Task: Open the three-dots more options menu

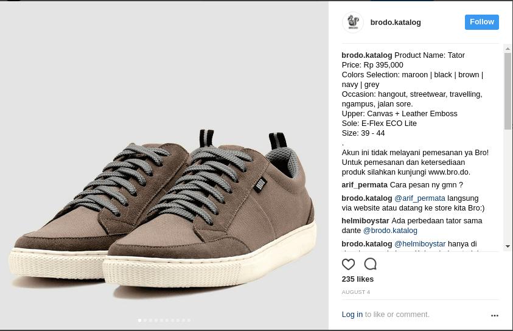Action: pos(495,315)
